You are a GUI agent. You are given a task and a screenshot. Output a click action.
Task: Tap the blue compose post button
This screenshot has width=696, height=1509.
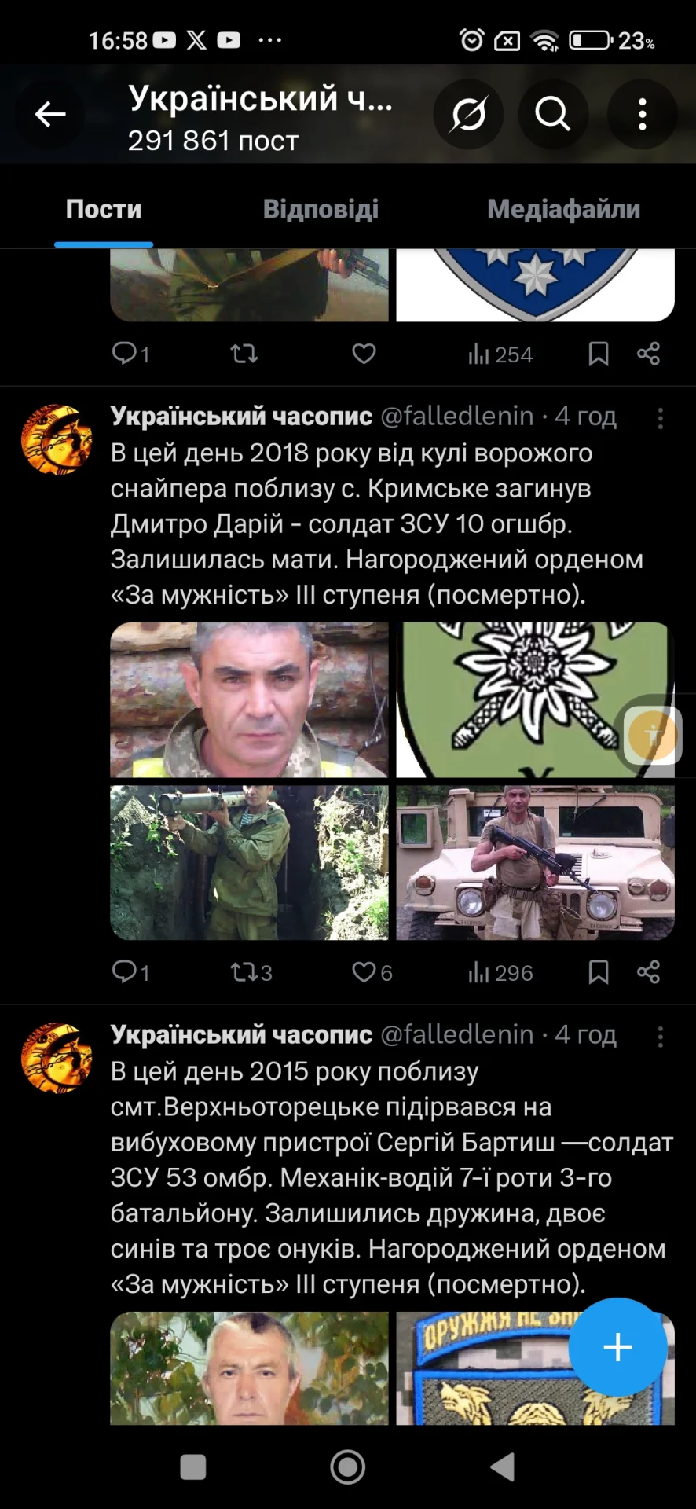(x=617, y=1347)
